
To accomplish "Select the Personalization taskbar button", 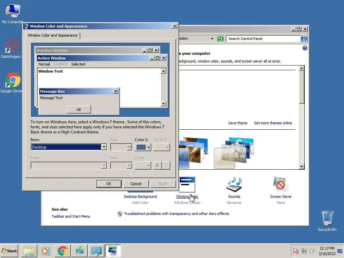I will [113, 251].
